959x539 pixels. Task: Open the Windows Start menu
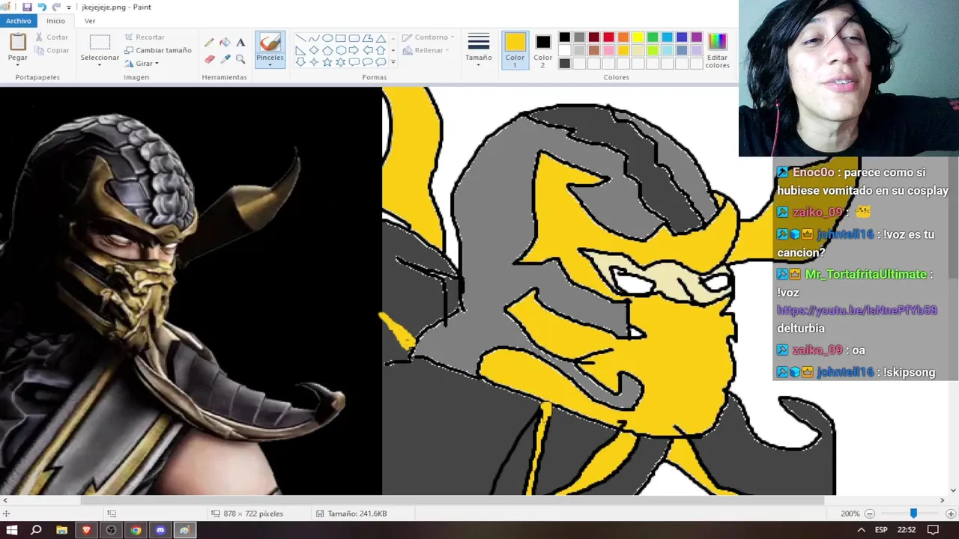click(12, 530)
